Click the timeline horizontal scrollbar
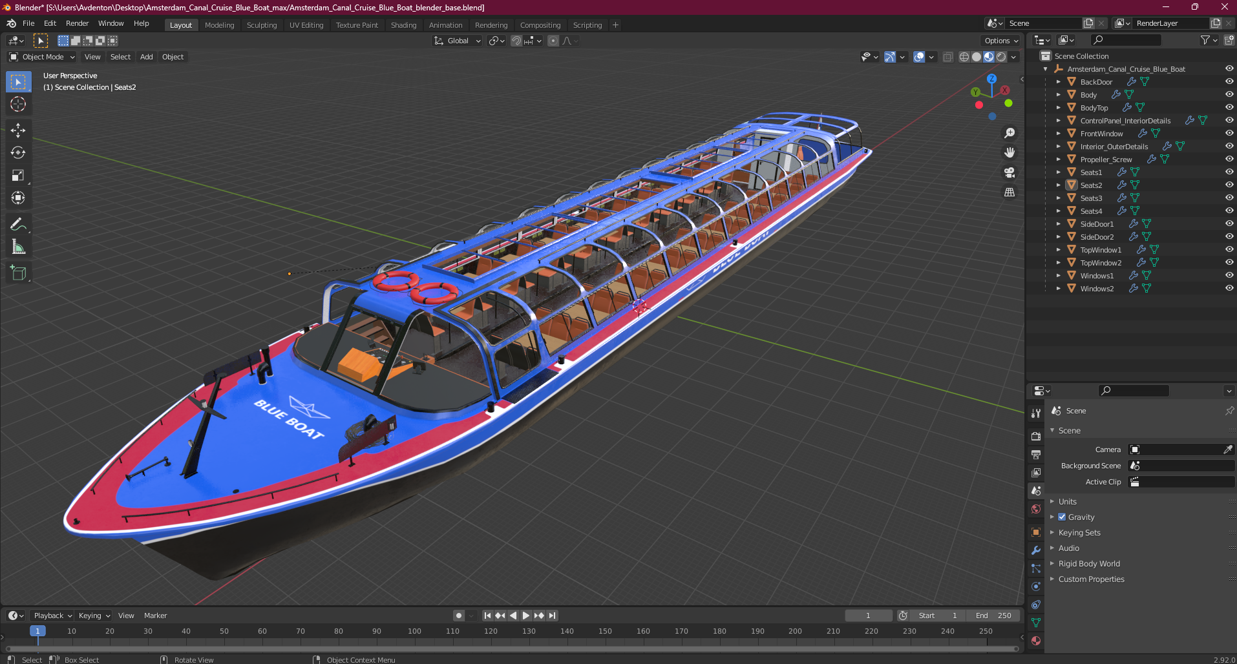1237x664 pixels. click(513, 649)
